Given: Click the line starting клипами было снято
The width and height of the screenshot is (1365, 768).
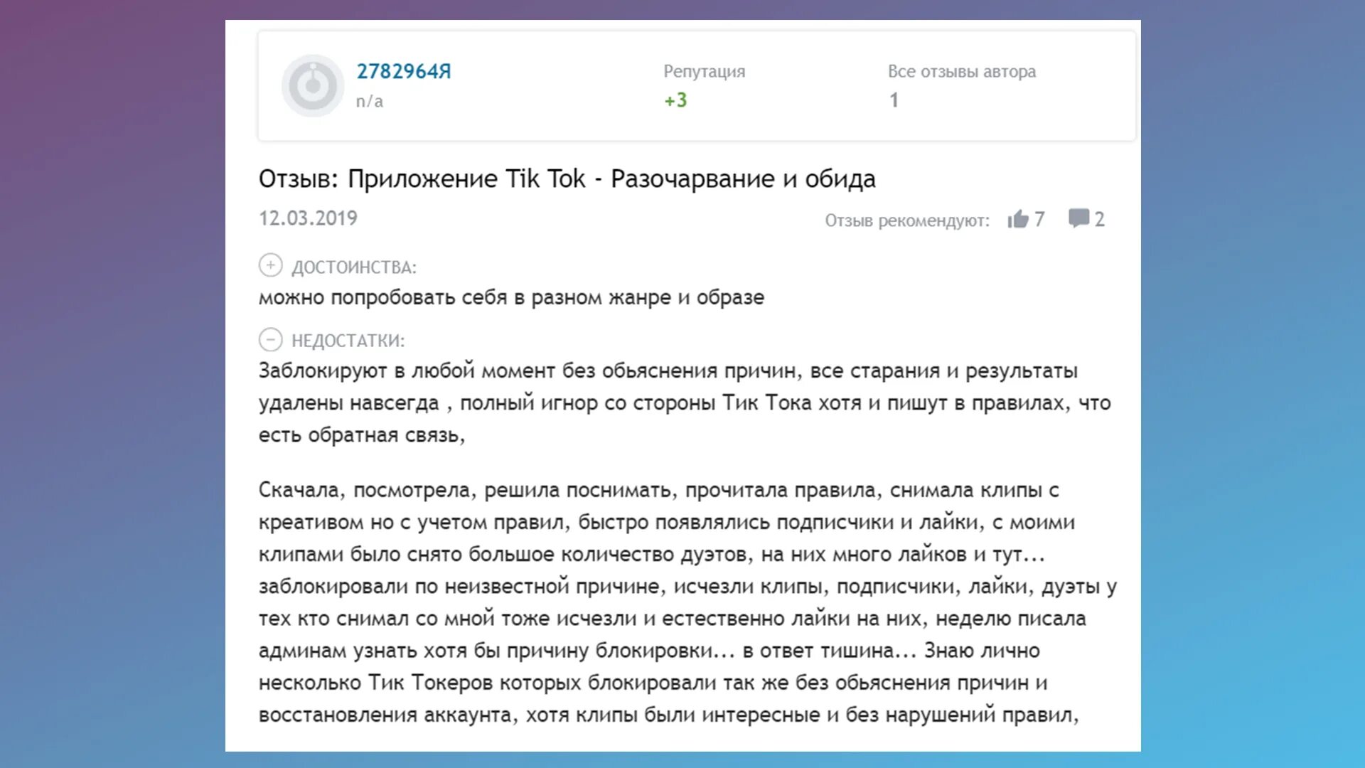Looking at the screenshot, I should pyautogui.click(x=651, y=554).
